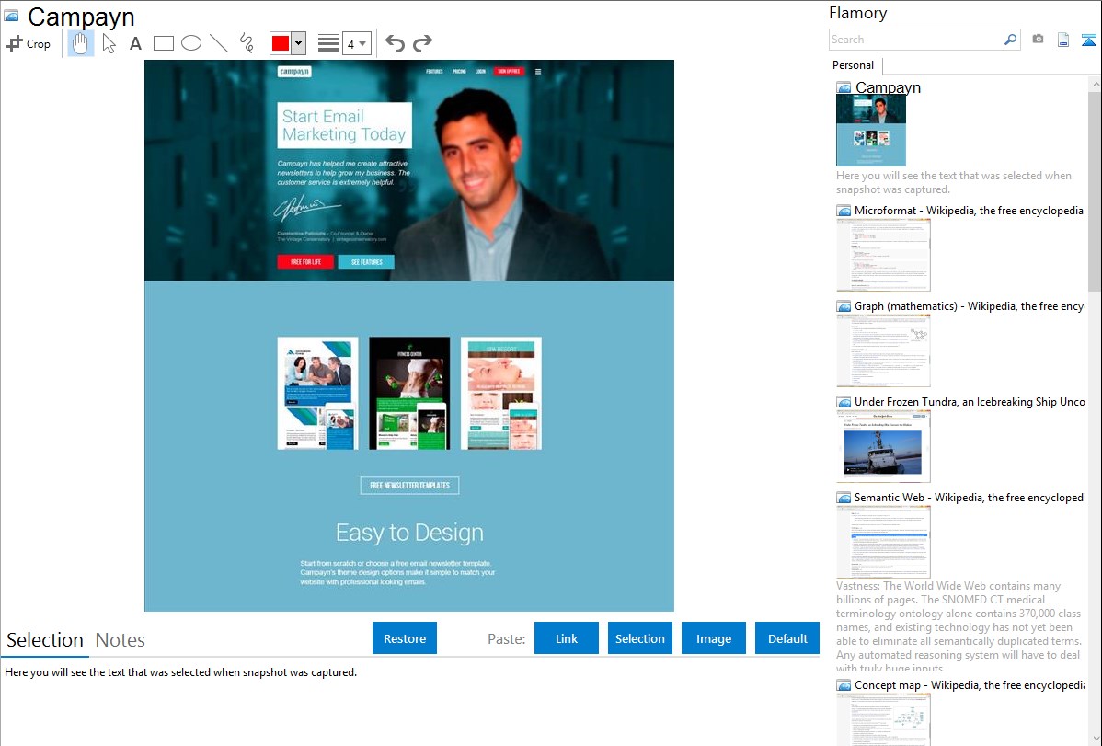Click the hamburger menu in snapshot header
Image resolution: width=1102 pixels, height=746 pixels.
538,71
